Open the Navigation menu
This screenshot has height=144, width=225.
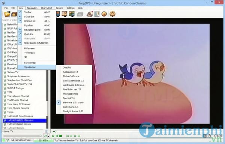(x=32, y=8)
